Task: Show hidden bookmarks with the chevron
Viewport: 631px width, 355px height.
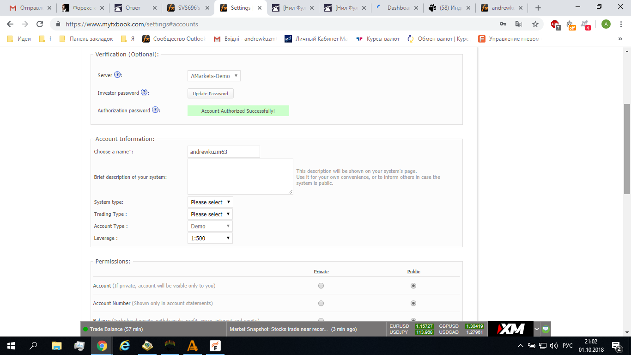Action: point(620,39)
